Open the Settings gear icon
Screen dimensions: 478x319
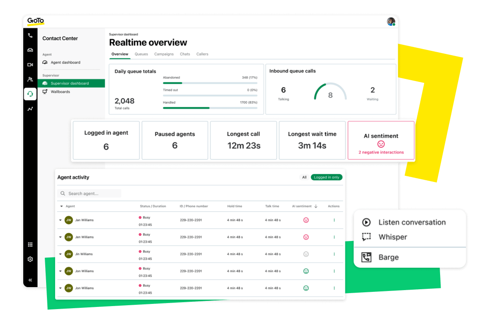coord(30,259)
